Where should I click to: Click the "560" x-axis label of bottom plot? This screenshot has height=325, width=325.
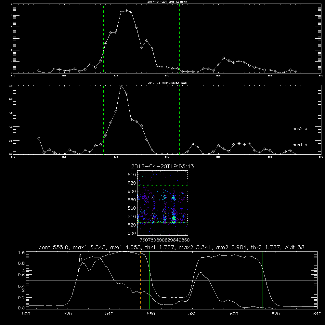tap(151, 314)
